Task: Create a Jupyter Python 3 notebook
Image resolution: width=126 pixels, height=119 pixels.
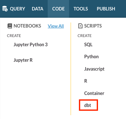Action: click(31, 45)
